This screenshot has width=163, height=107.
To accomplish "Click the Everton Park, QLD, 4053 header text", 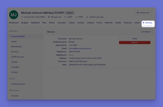I will click(x=35, y=17).
